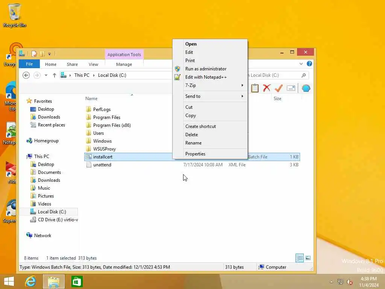Open recent locations dropdown arrow

46,75
